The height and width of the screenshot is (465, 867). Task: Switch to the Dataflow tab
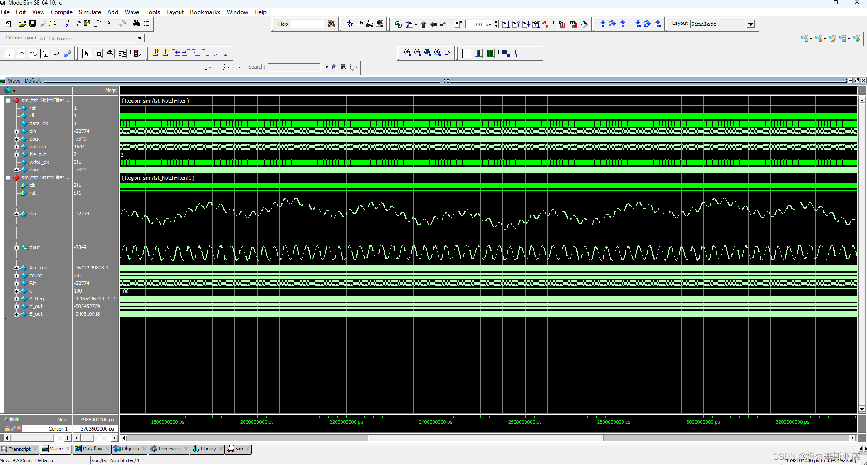click(x=93, y=449)
